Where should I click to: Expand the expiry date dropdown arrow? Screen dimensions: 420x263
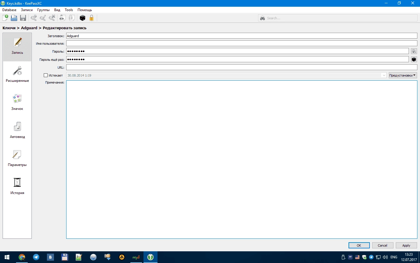coord(384,75)
